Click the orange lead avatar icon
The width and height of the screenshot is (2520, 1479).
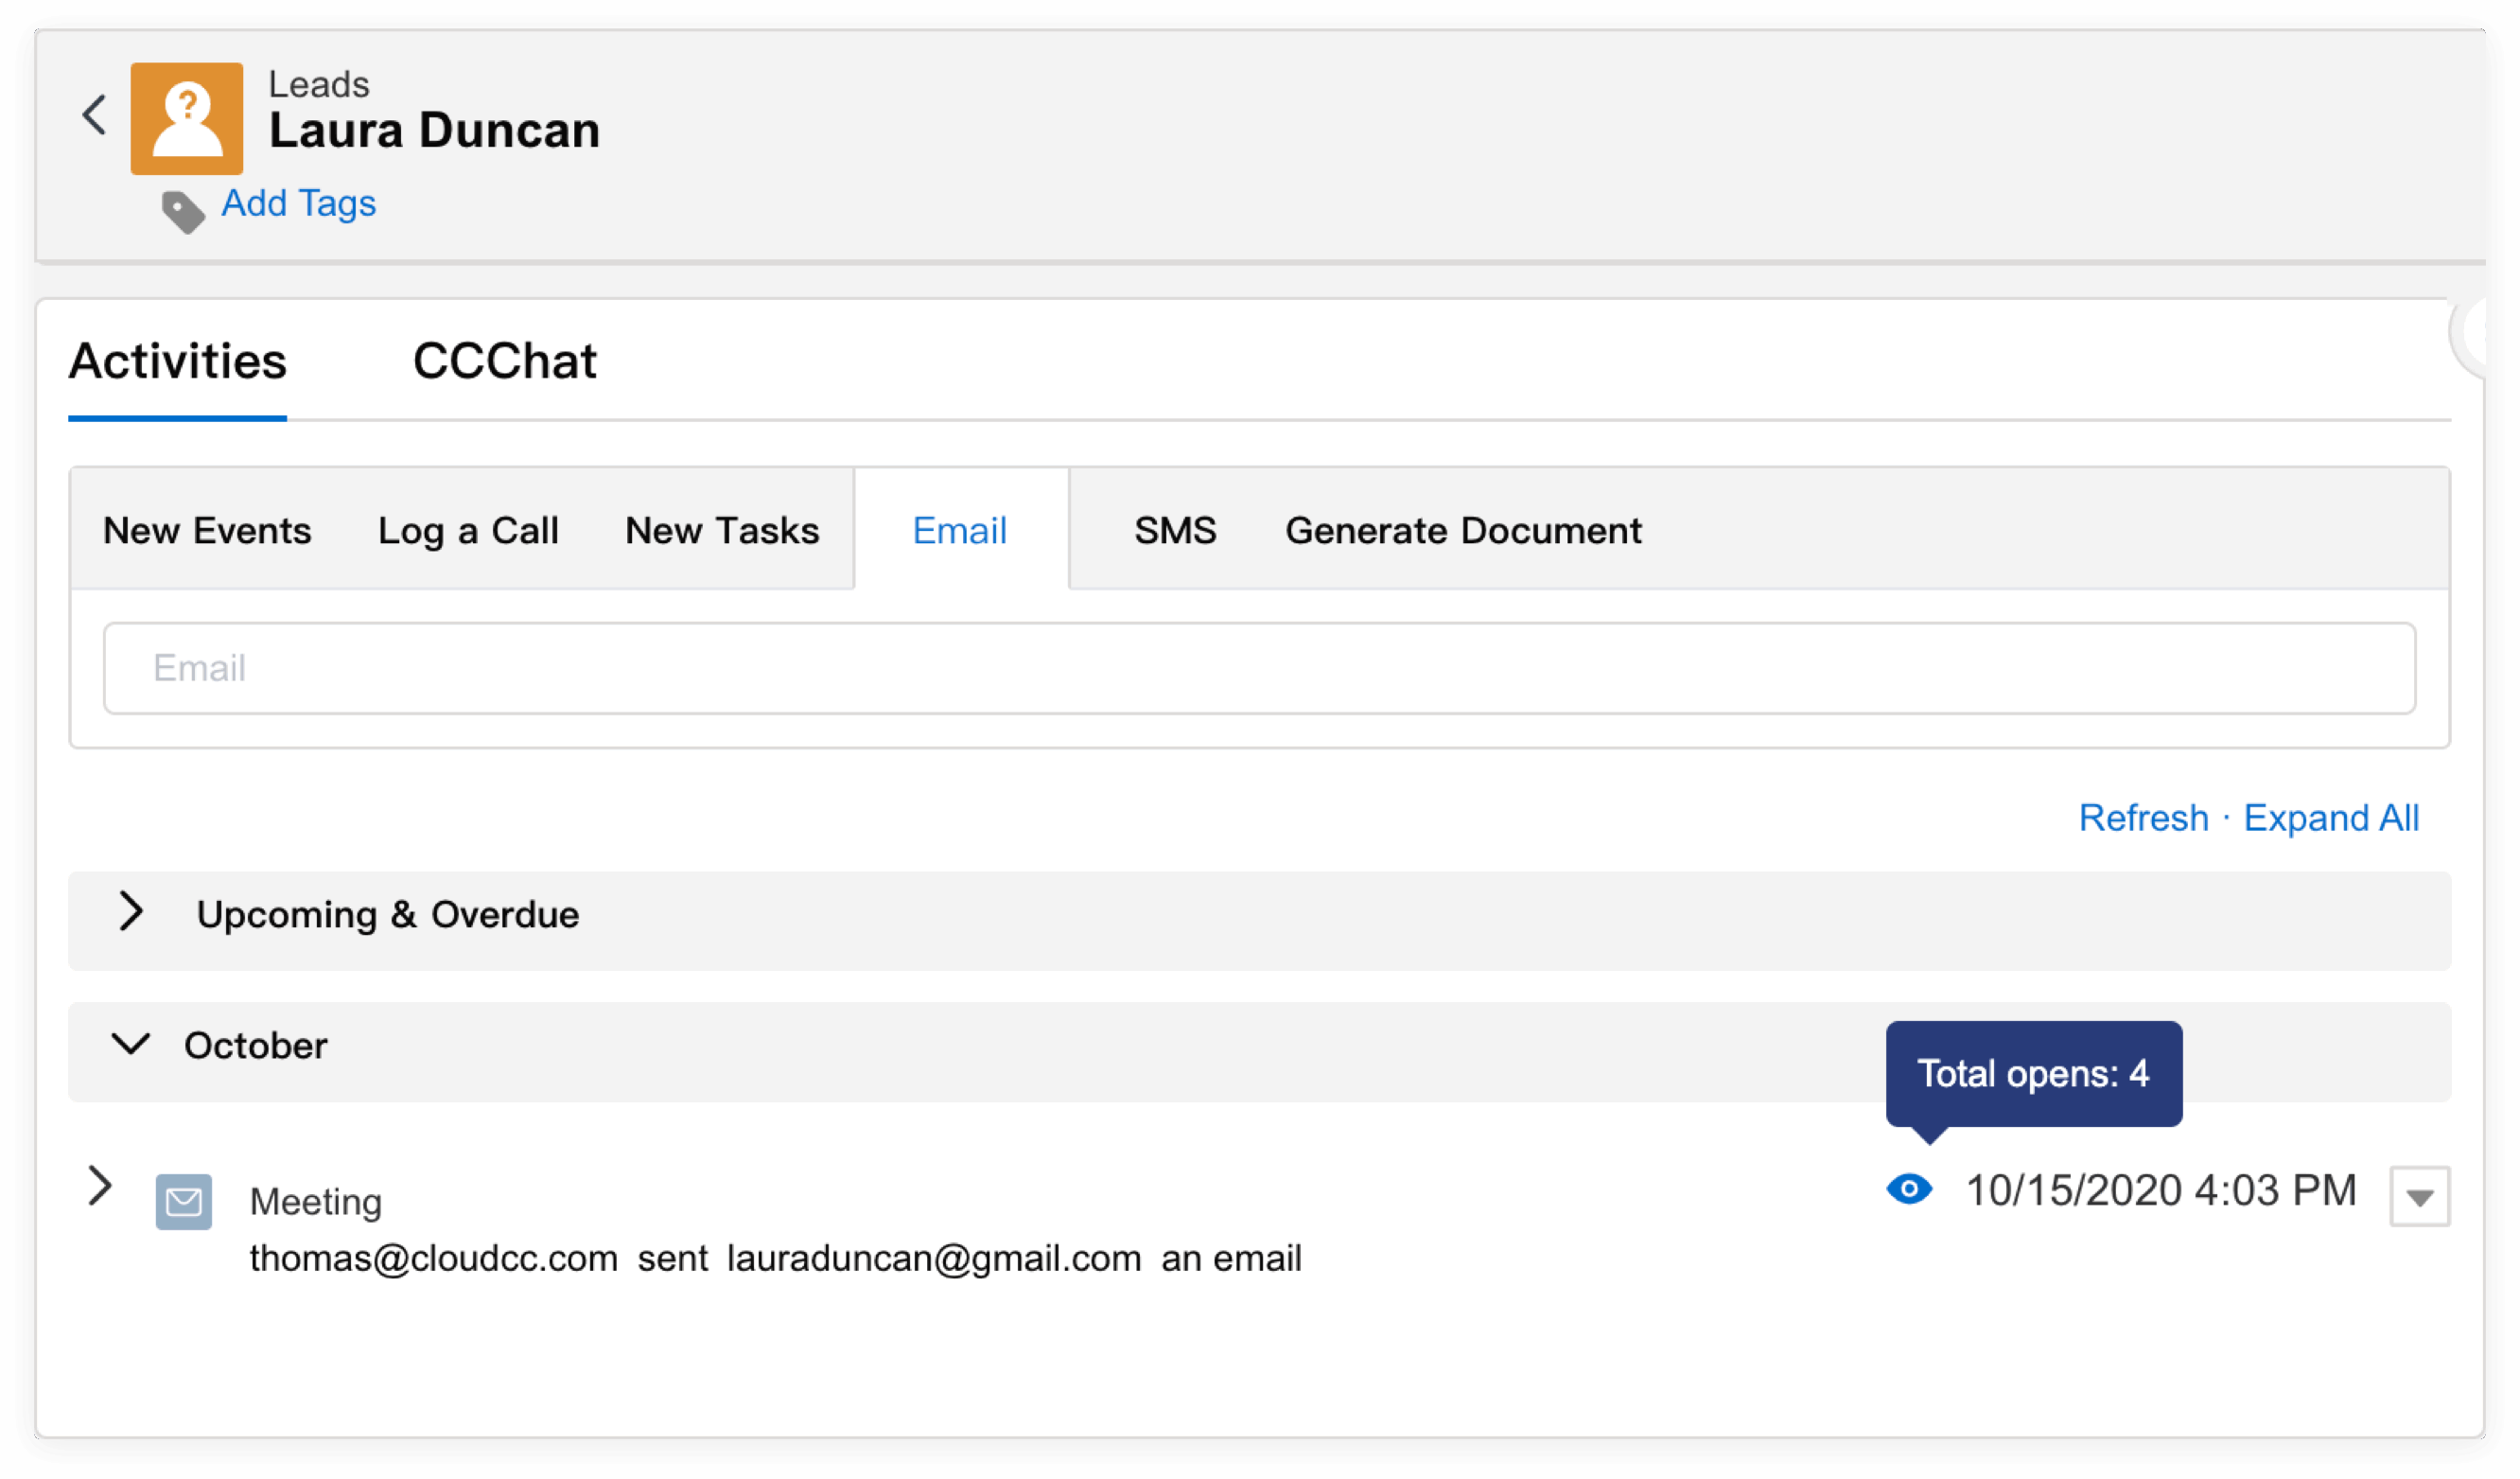tap(186, 119)
